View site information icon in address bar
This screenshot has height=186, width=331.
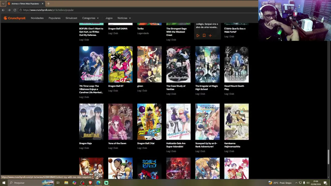click(x=20, y=10)
